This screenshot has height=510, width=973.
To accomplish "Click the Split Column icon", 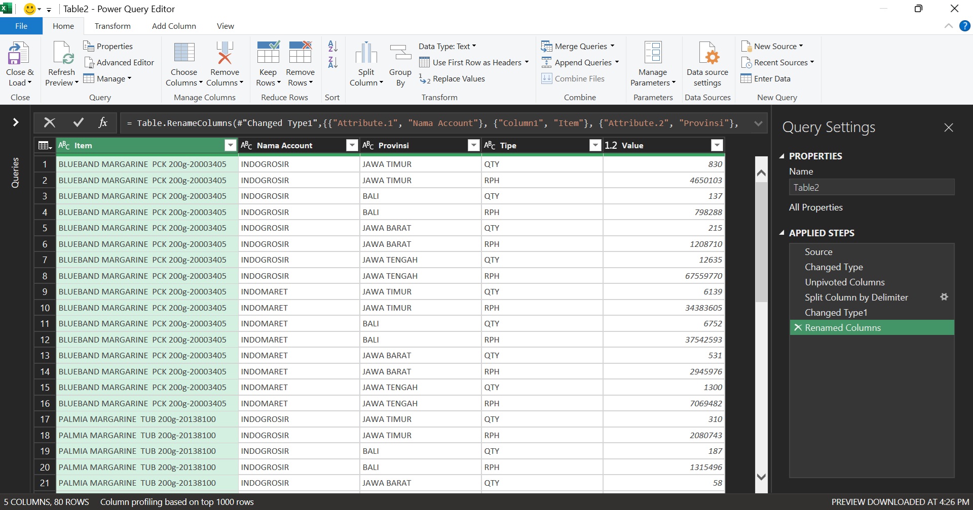I will [x=366, y=54].
